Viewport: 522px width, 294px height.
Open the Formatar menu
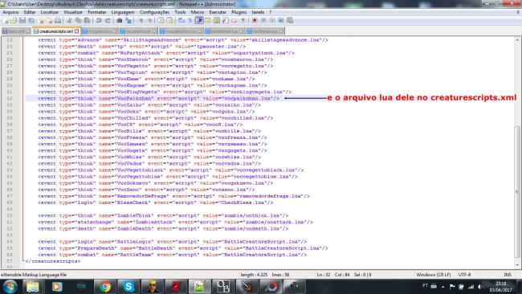97,12
